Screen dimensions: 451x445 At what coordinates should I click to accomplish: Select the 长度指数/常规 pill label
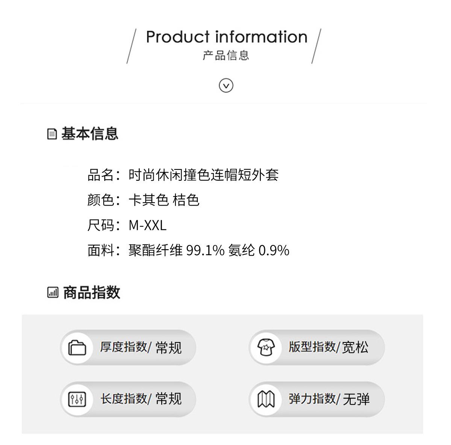click(x=141, y=399)
